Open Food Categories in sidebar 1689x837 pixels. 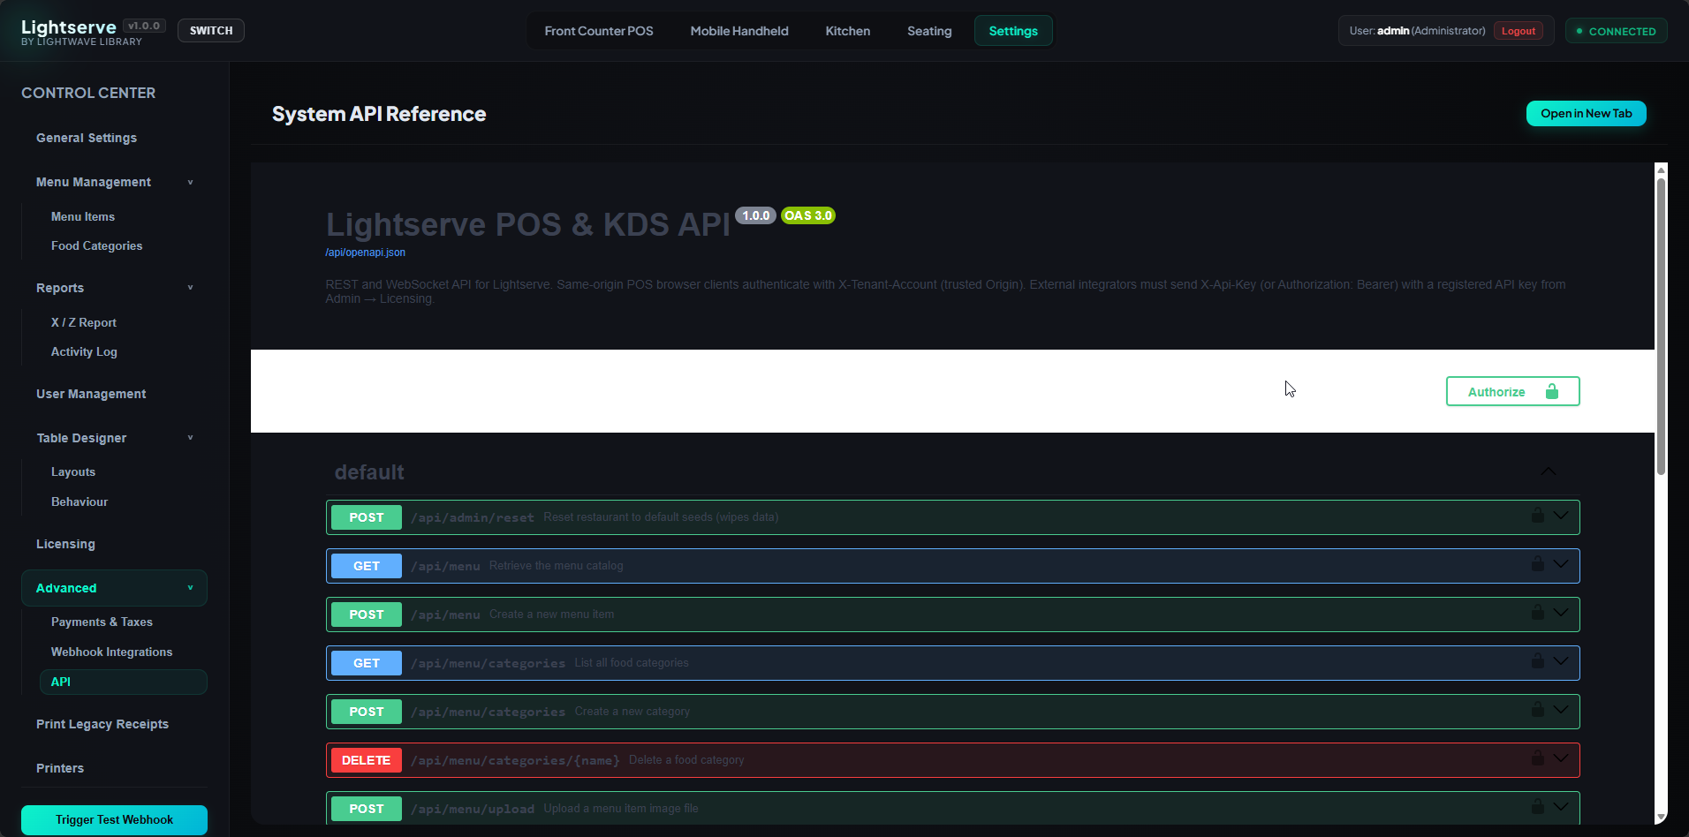click(96, 245)
